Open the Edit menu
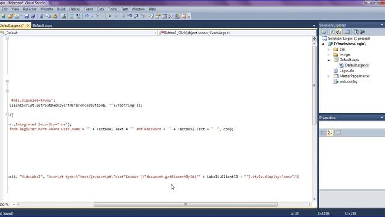The height and width of the screenshot is (217, 385). (x=4, y=9)
